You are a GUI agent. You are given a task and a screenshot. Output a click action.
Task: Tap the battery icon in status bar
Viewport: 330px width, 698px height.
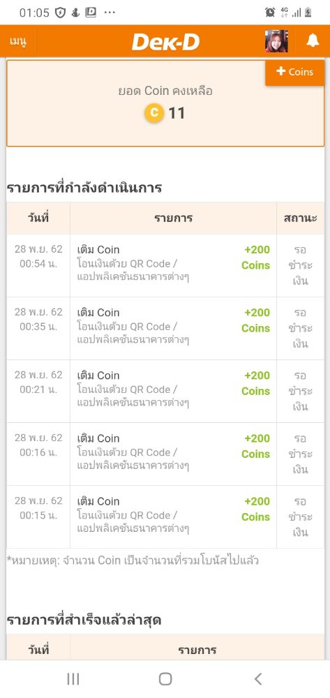(308, 13)
